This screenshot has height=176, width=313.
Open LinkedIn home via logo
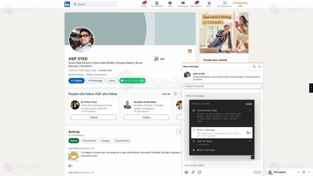[67, 4]
